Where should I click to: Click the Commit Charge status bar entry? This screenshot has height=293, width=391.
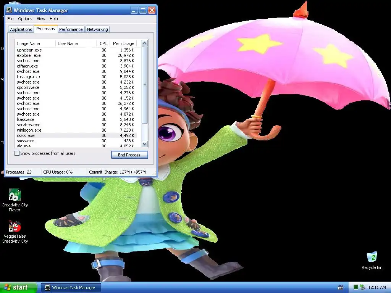[118, 172]
